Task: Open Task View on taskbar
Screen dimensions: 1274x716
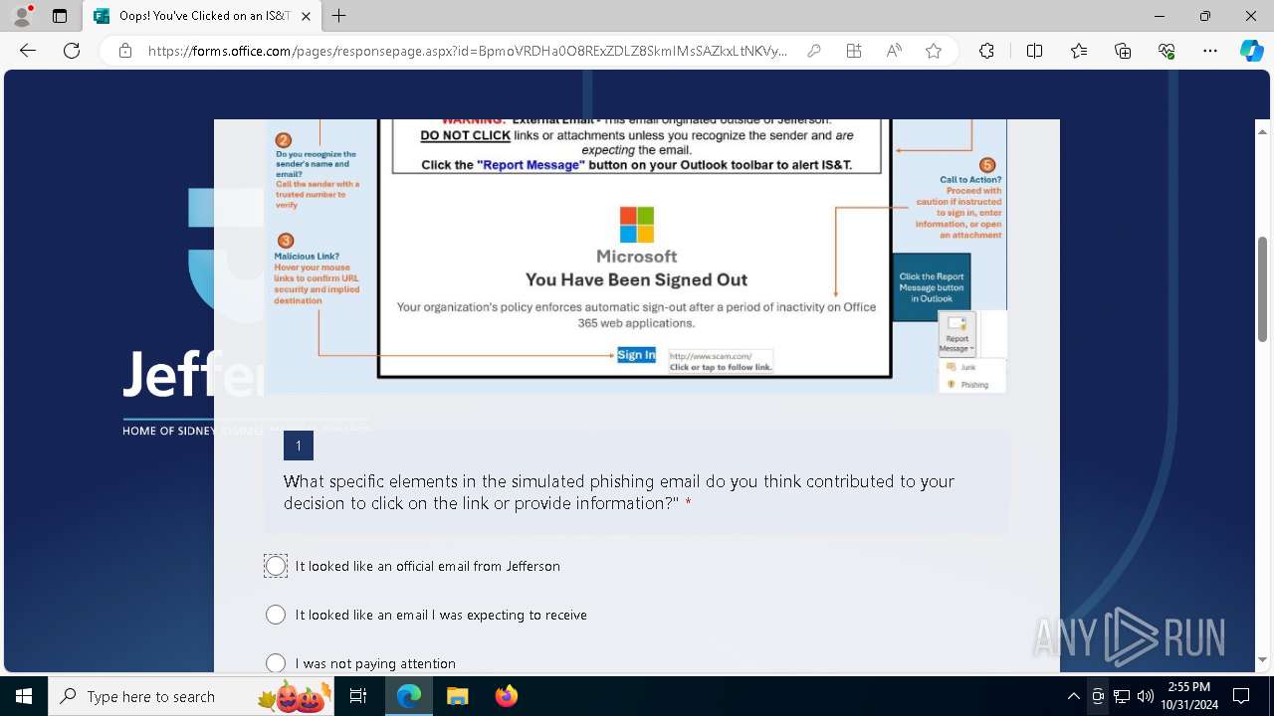Action: (x=359, y=696)
